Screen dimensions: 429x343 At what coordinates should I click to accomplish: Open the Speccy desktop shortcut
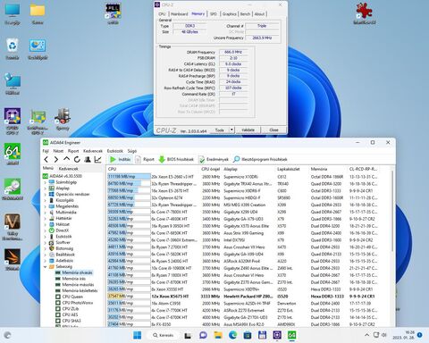[x=63, y=120]
